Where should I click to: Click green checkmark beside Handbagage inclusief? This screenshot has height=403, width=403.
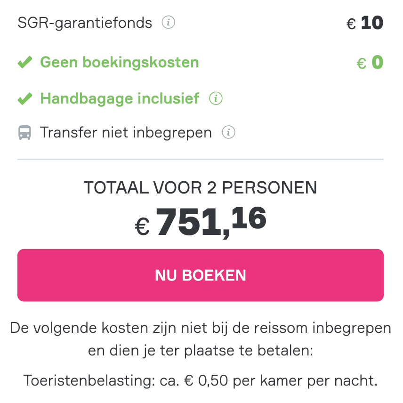point(25,98)
